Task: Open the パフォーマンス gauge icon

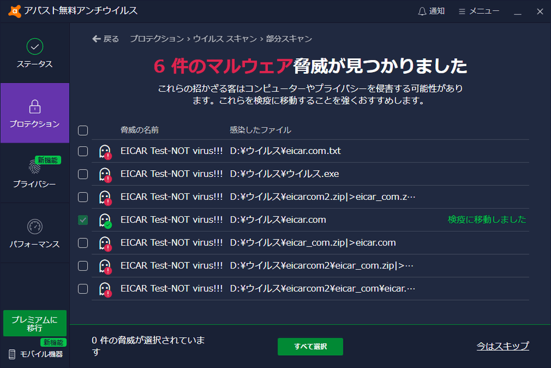Action: pyautogui.click(x=35, y=227)
